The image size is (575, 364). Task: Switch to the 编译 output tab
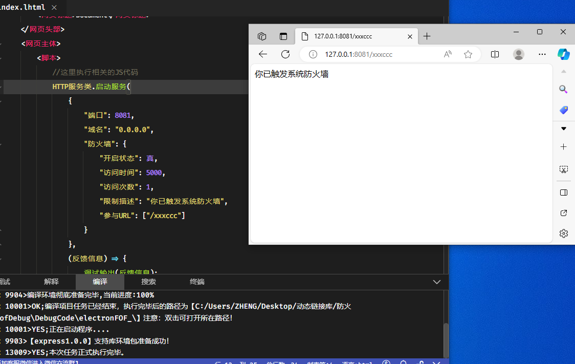pyautogui.click(x=100, y=282)
